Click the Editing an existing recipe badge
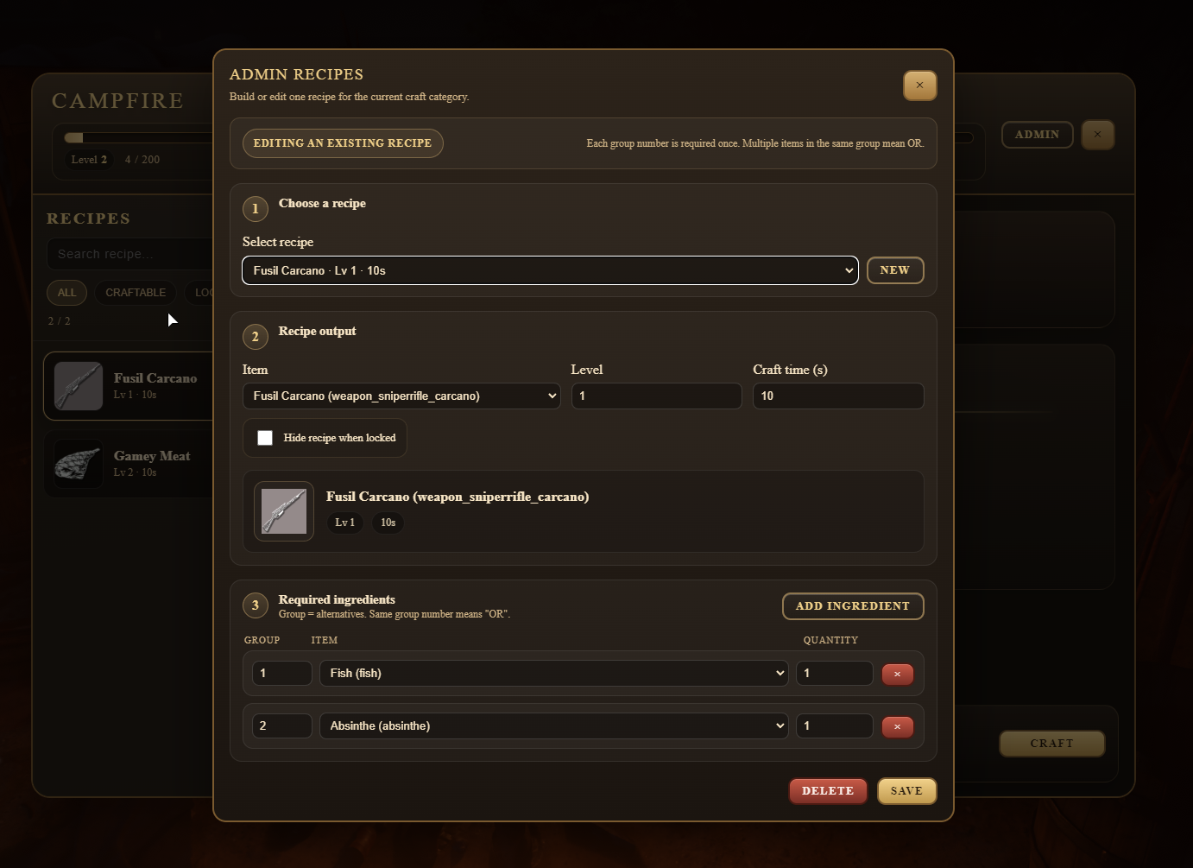The height and width of the screenshot is (868, 1193). [x=343, y=143]
